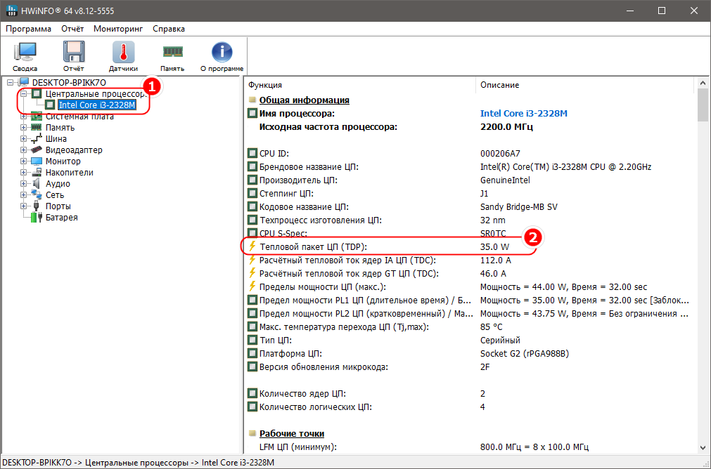The image size is (711, 469).
Task: Click the Аудио speaker icon in tree
Action: (37, 184)
